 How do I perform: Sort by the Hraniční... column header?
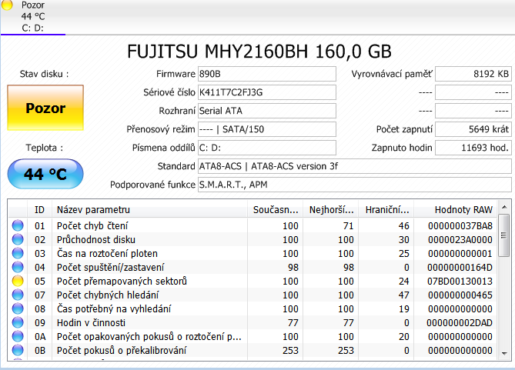tap(386, 210)
